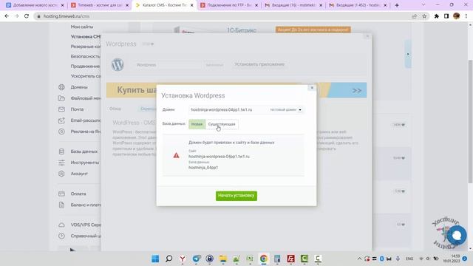Close the Установка Wordpress dialog

[x=312, y=88]
